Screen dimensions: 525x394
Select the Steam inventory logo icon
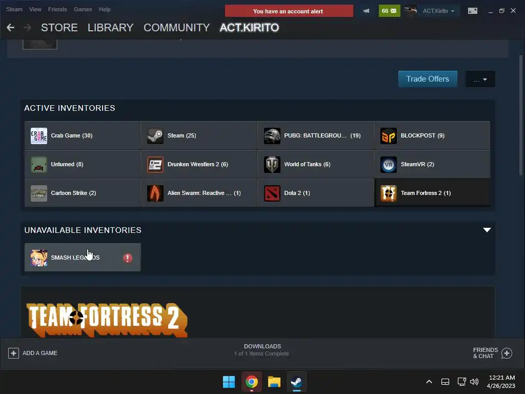155,135
